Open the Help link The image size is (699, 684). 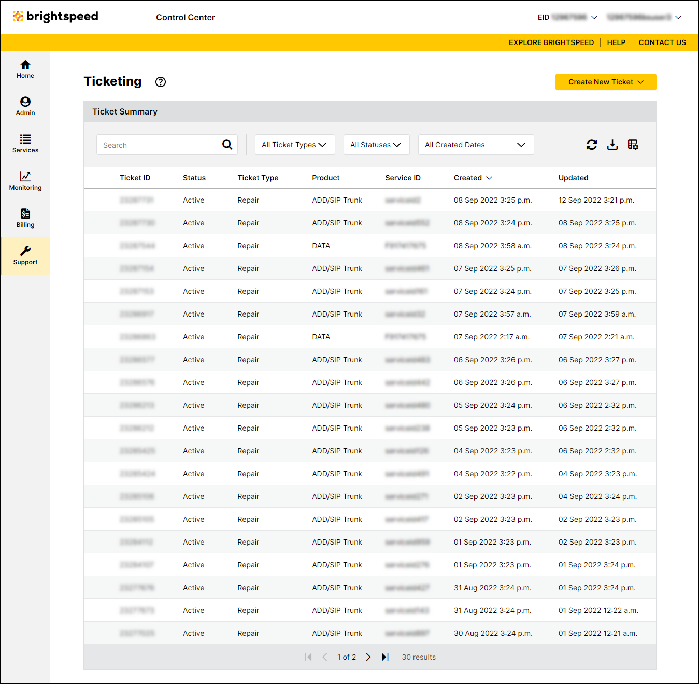pyautogui.click(x=616, y=42)
